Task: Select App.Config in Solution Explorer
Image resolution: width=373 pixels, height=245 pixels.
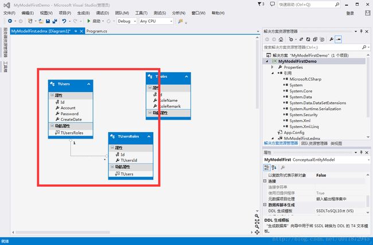Action: pyautogui.click(x=294, y=132)
